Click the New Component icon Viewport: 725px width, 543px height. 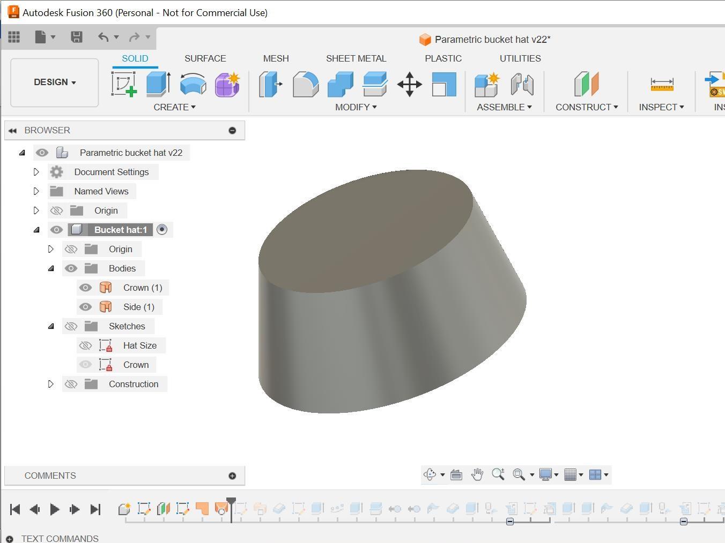487,85
